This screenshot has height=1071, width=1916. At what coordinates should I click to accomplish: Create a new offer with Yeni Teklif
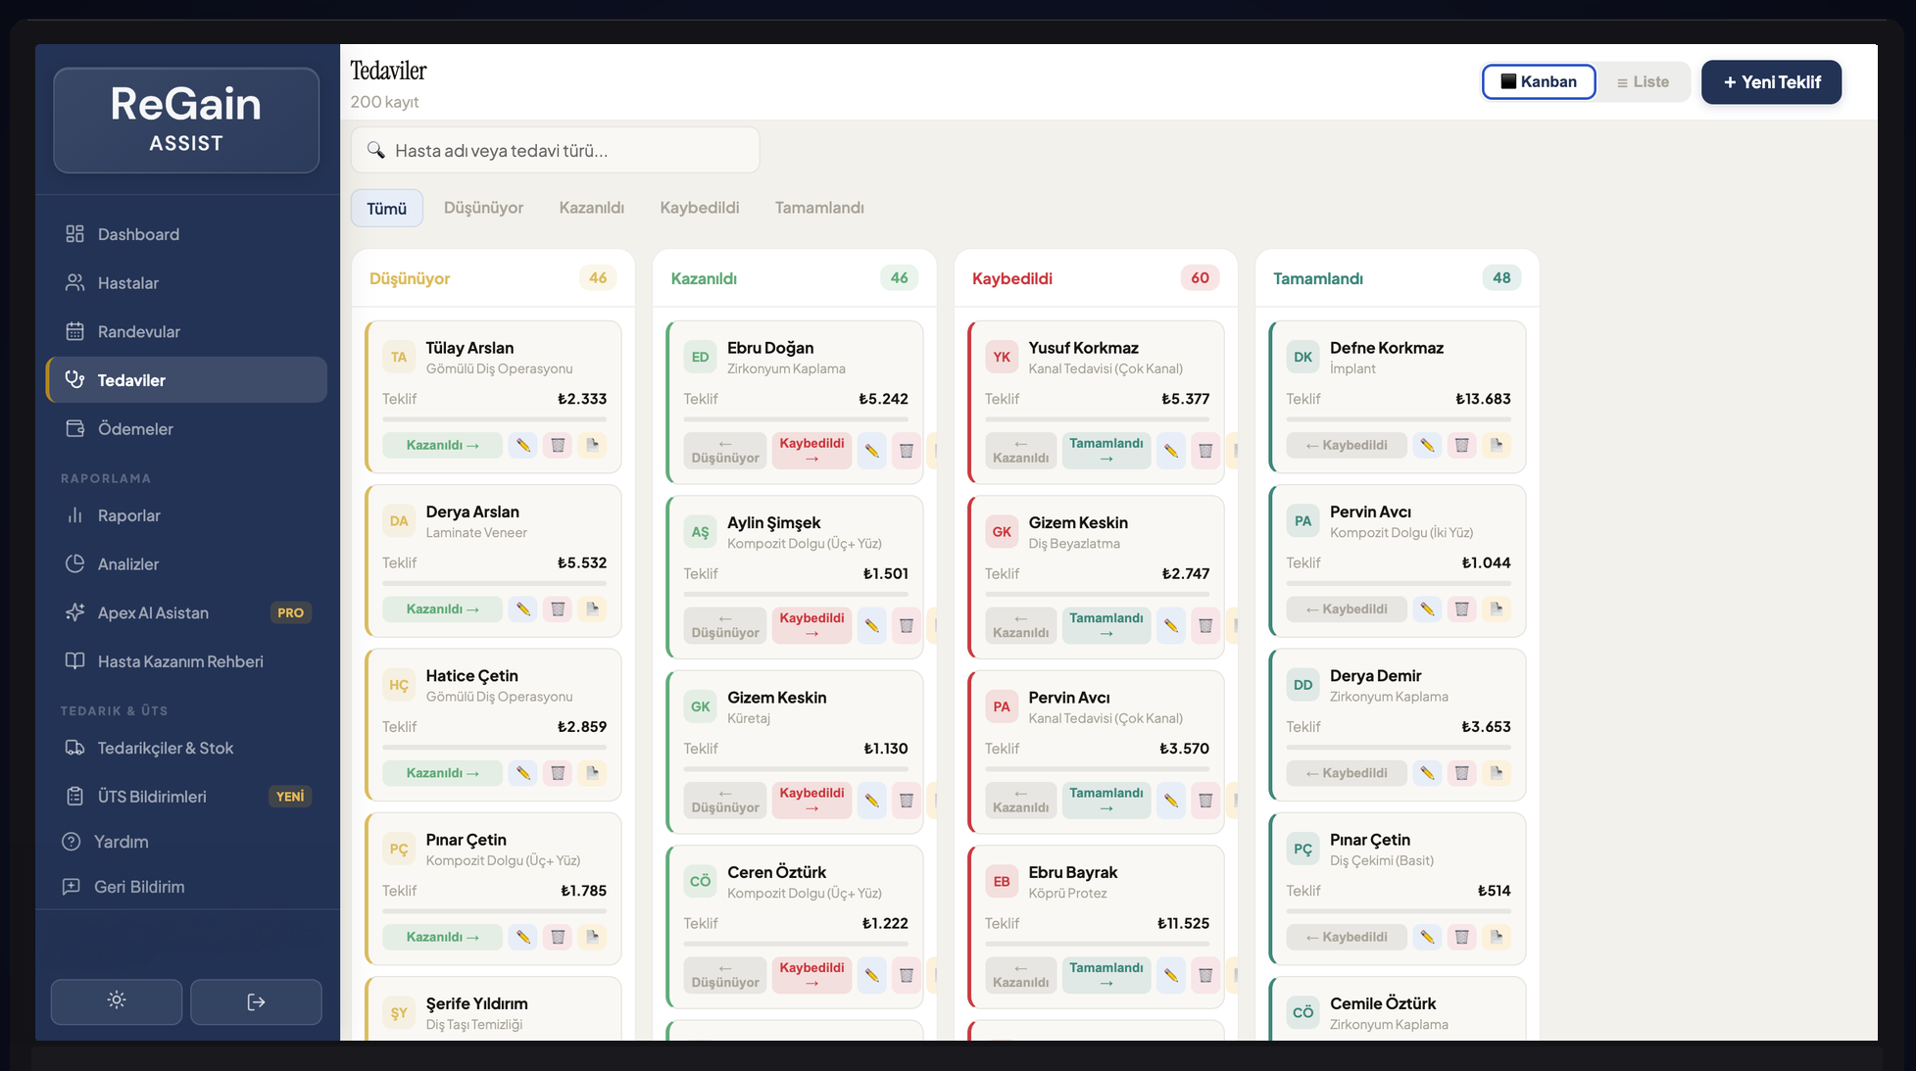click(1771, 82)
